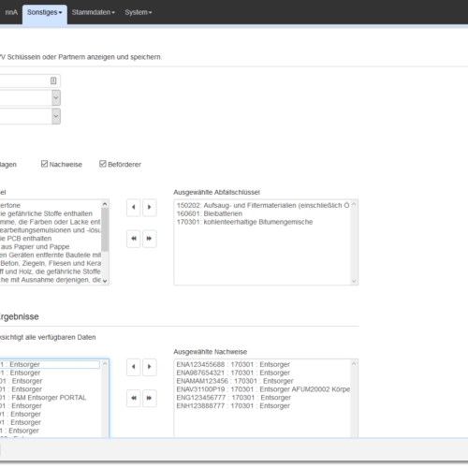Open the System menu

pos(139,12)
